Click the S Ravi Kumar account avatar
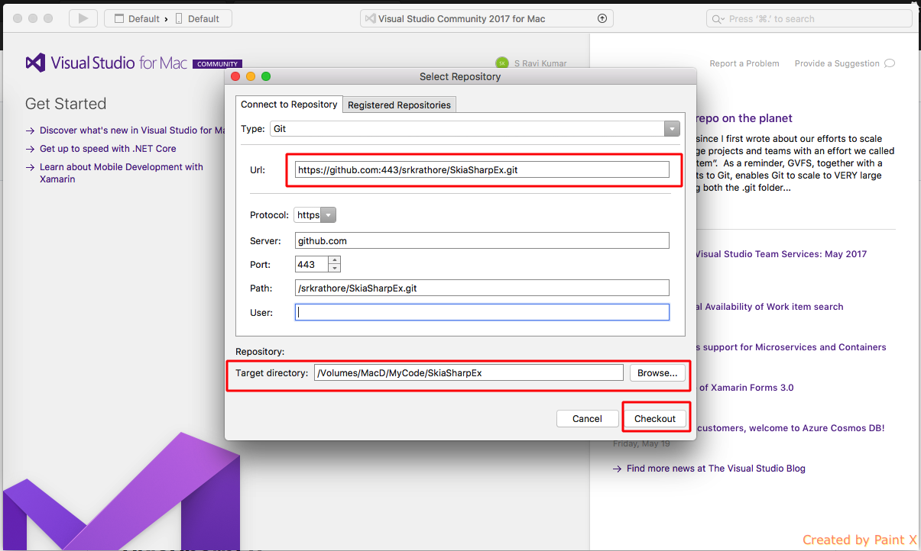The height and width of the screenshot is (551, 921). pyautogui.click(x=501, y=63)
